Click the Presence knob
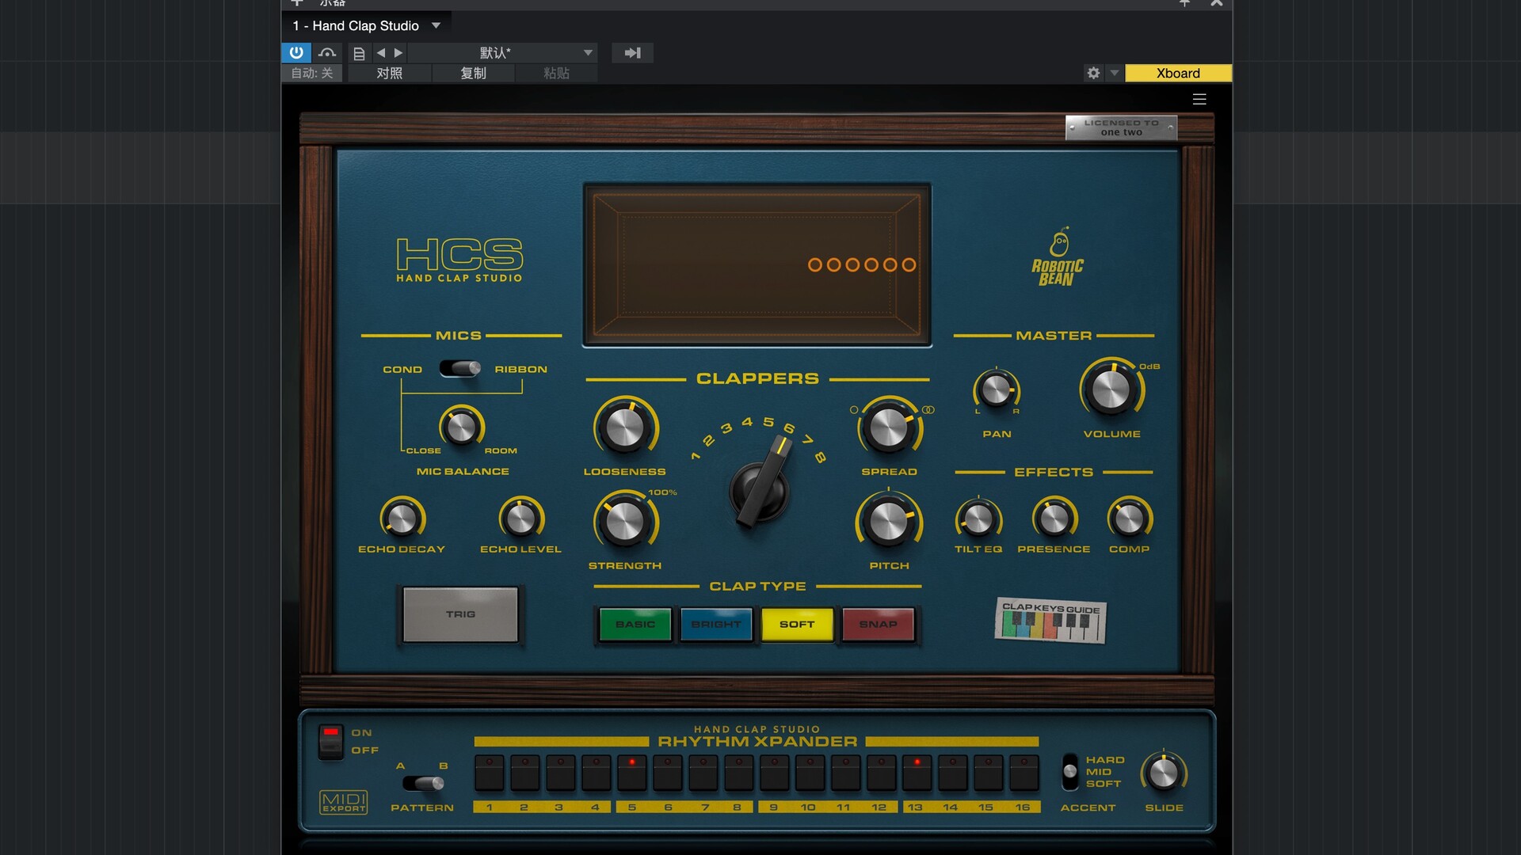 (1054, 519)
